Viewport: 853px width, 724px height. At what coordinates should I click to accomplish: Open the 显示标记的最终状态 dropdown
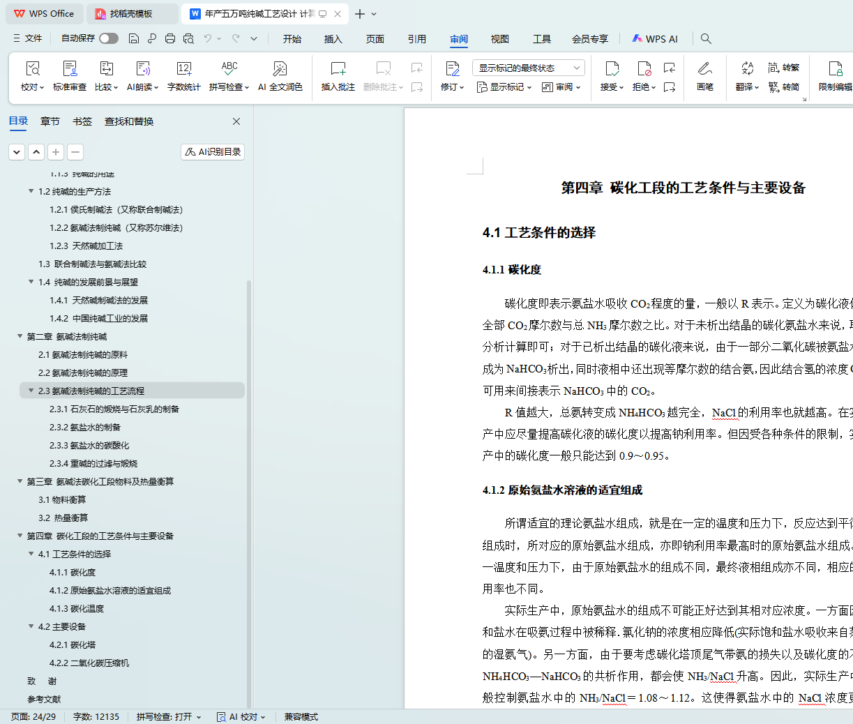(x=528, y=68)
